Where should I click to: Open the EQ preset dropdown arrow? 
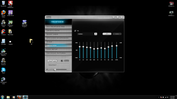coord(96,34)
